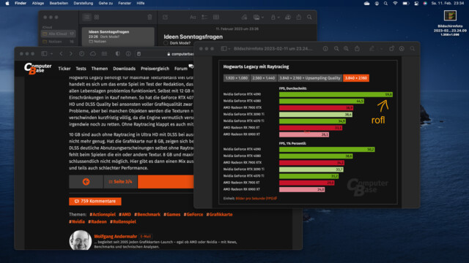This screenshot has width=469, height=263.
Task: Open the Bearbeiten menu
Action: pyautogui.click(x=59, y=3)
